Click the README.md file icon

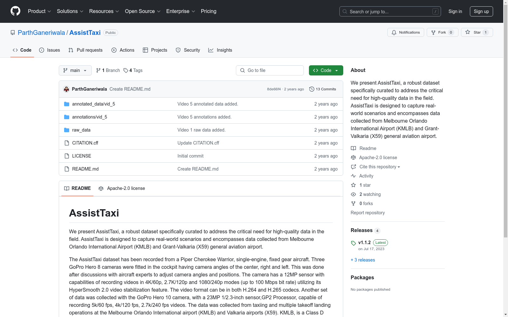67,169
